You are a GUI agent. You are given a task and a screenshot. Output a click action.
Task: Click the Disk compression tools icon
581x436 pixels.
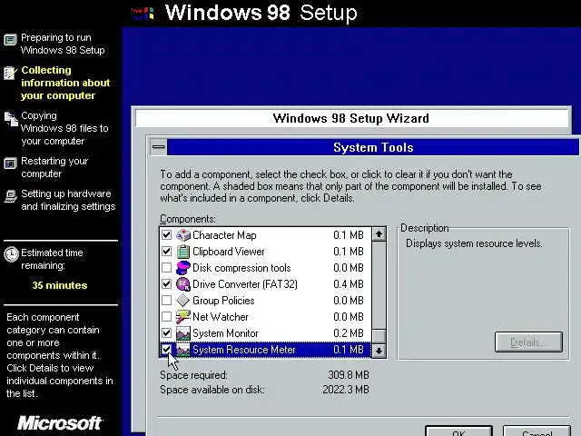click(x=183, y=268)
